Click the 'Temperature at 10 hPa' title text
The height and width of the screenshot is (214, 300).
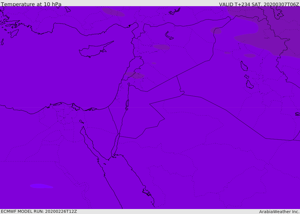click(31, 4)
